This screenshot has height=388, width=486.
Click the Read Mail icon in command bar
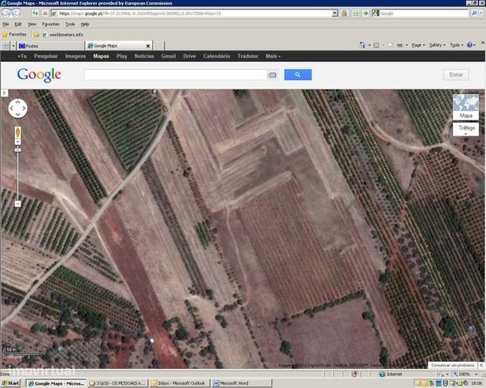click(x=390, y=45)
